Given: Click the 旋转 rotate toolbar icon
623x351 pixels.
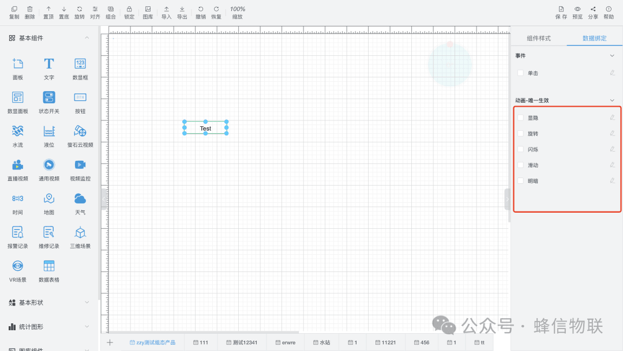Looking at the screenshot, I should pyautogui.click(x=80, y=12).
